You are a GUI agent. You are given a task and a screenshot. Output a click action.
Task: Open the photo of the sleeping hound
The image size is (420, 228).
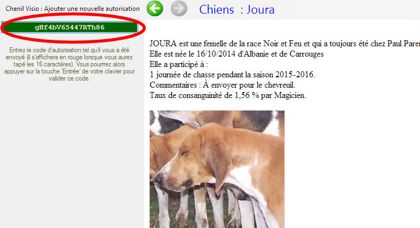click(217, 169)
